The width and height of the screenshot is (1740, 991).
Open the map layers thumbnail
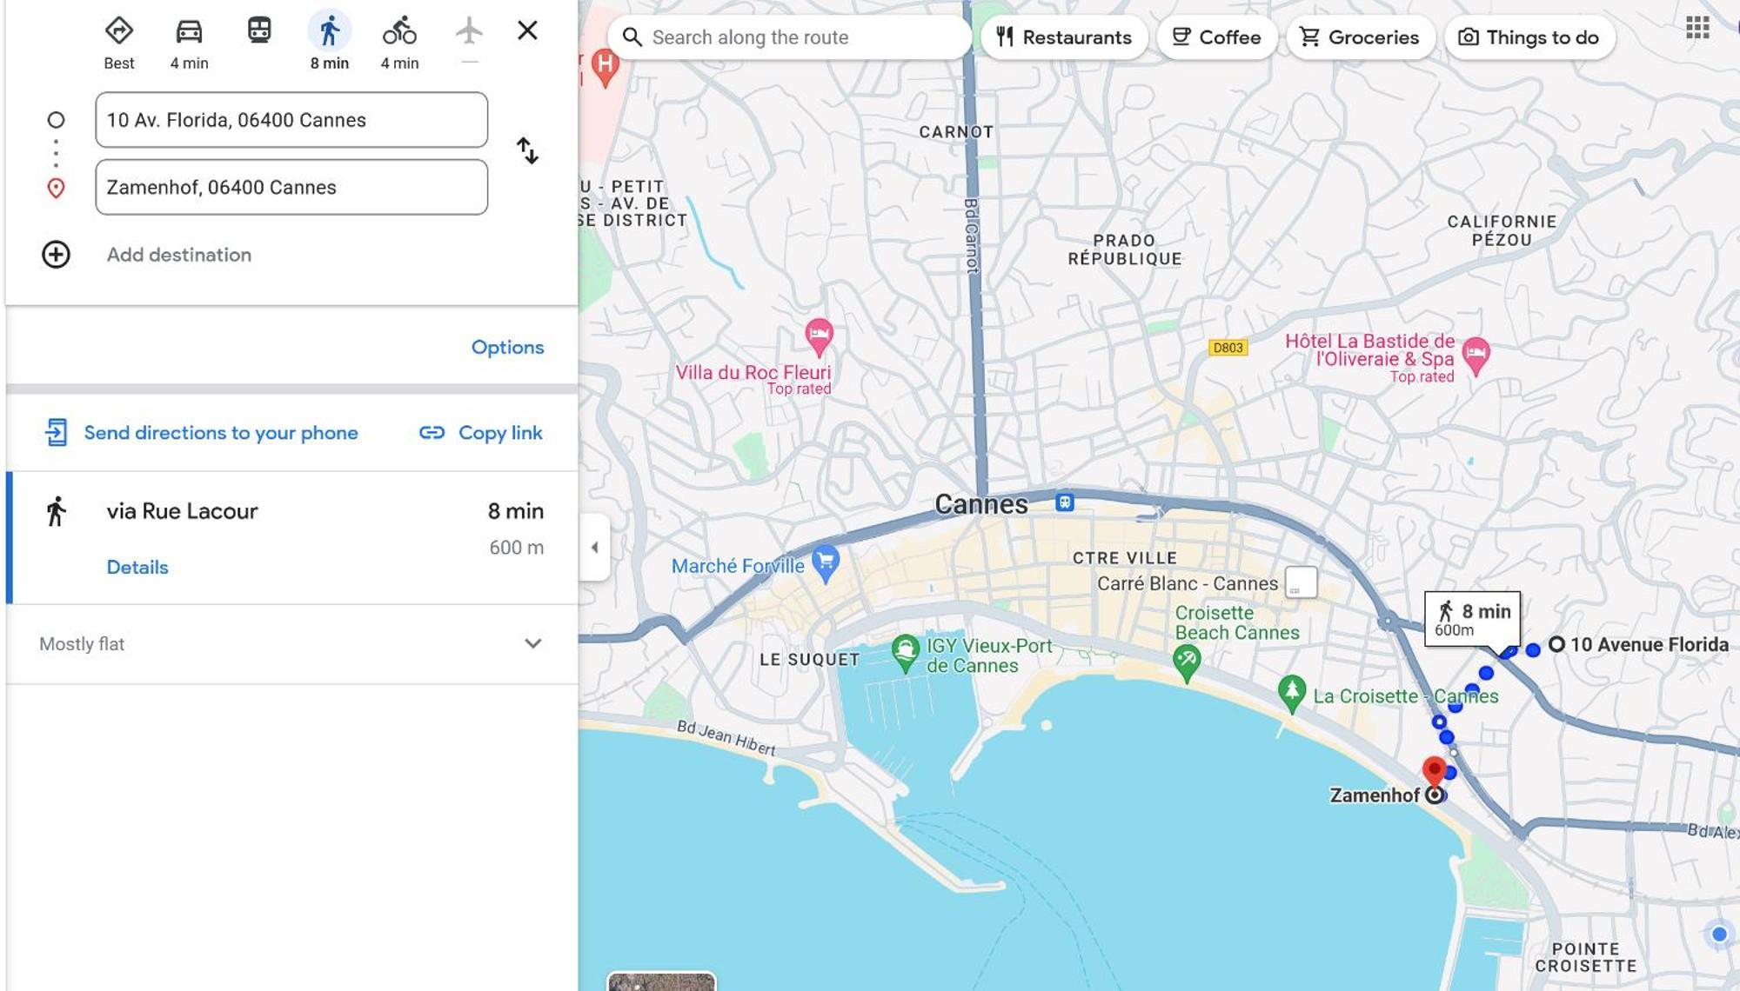tap(661, 982)
